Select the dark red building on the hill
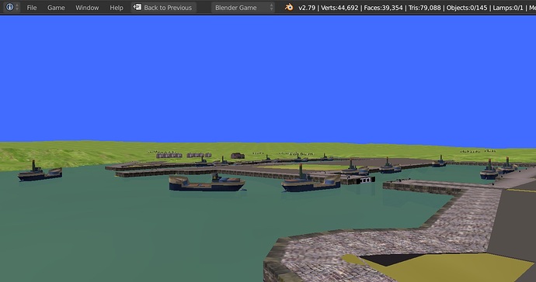Screen dimensions: 536x282 click(x=238, y=156)
